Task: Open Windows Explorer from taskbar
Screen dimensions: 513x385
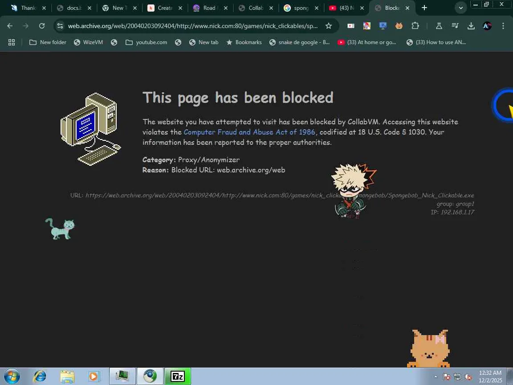Action: point(67,377)
